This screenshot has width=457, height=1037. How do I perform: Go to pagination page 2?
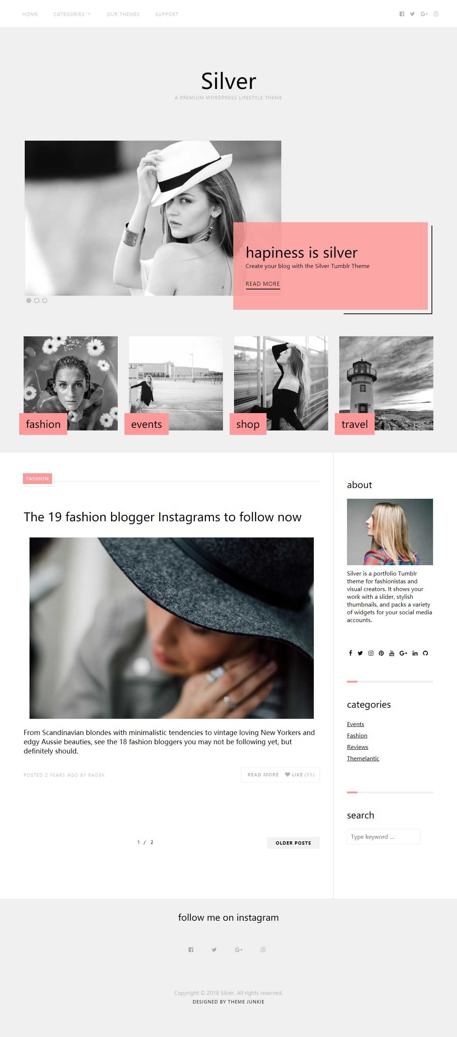152,842
